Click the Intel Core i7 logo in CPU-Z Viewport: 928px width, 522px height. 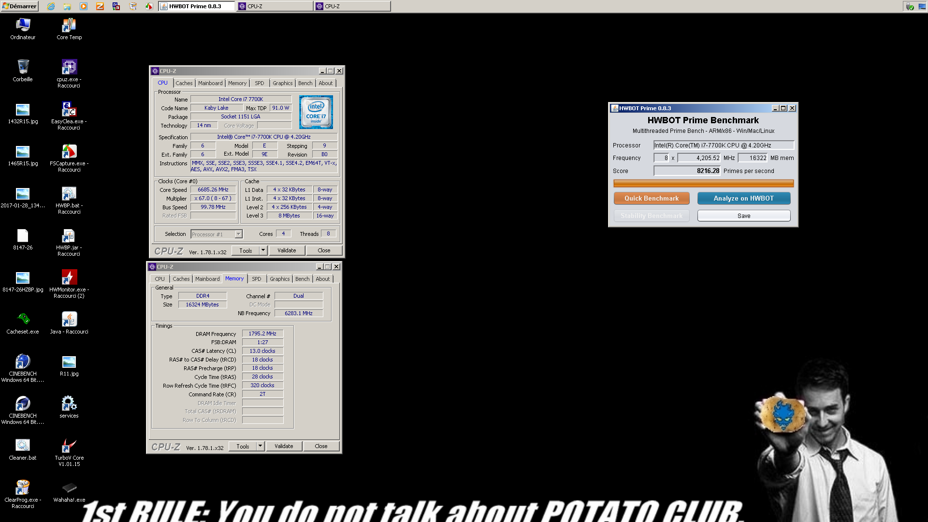[316, 112]
